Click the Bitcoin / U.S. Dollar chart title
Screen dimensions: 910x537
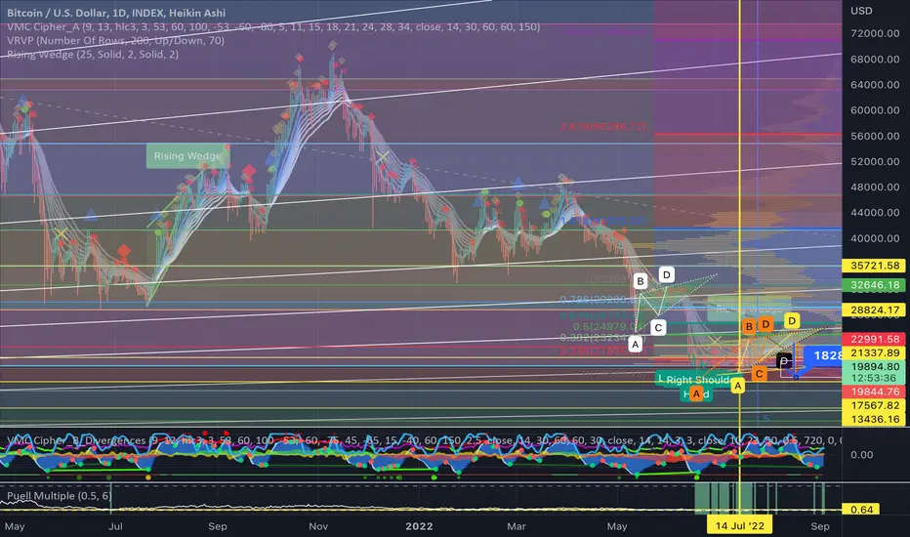point(116,12)
